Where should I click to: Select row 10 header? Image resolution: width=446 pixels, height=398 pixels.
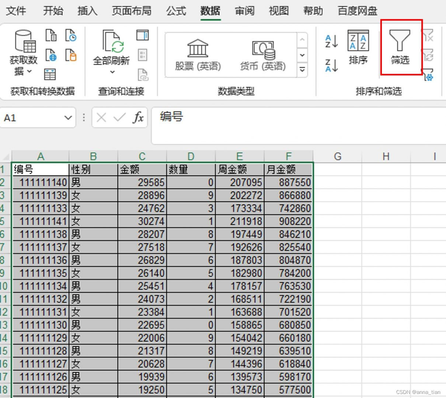click(5, 286)
